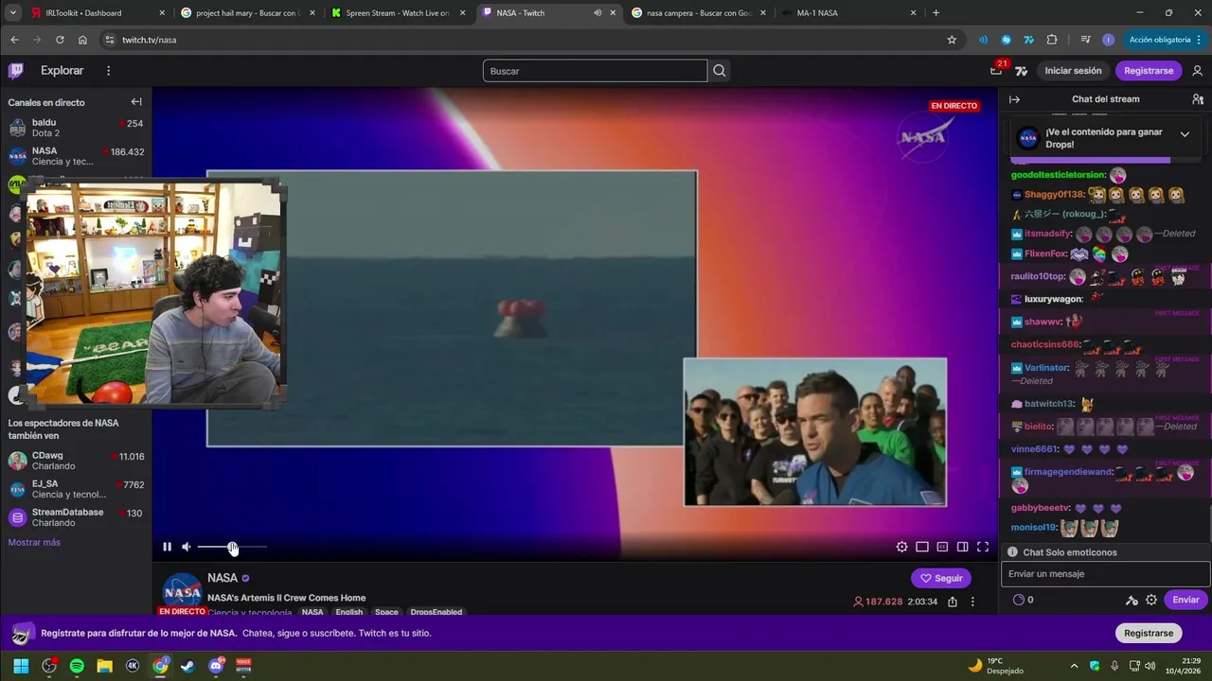This screenshot has height=681, width=1212.
Task: Expand the Drops banner chevron
Action: (x=1185, y=134)
